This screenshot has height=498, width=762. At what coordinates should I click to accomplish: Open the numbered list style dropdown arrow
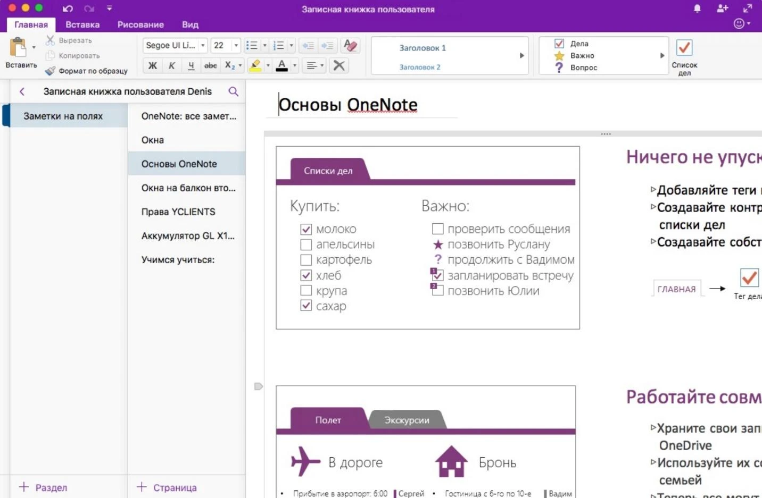(x=291, y=46)
